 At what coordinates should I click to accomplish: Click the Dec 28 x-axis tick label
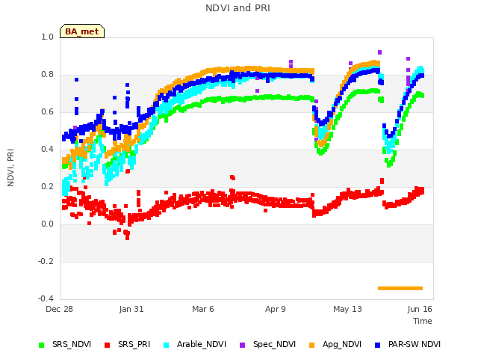click(x=59, y=309)
